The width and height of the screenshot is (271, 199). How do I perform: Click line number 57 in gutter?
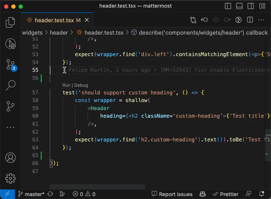(35, 93)
